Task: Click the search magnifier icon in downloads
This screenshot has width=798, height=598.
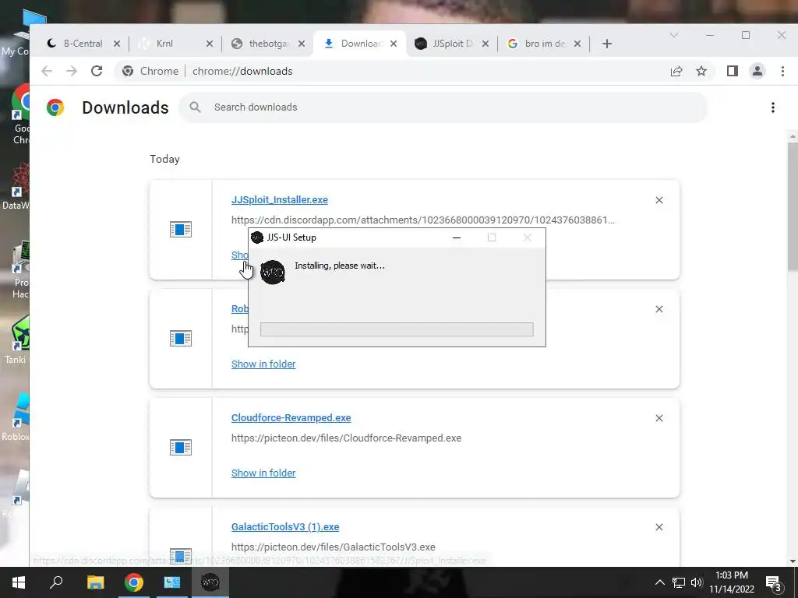Action: (195, 107)
